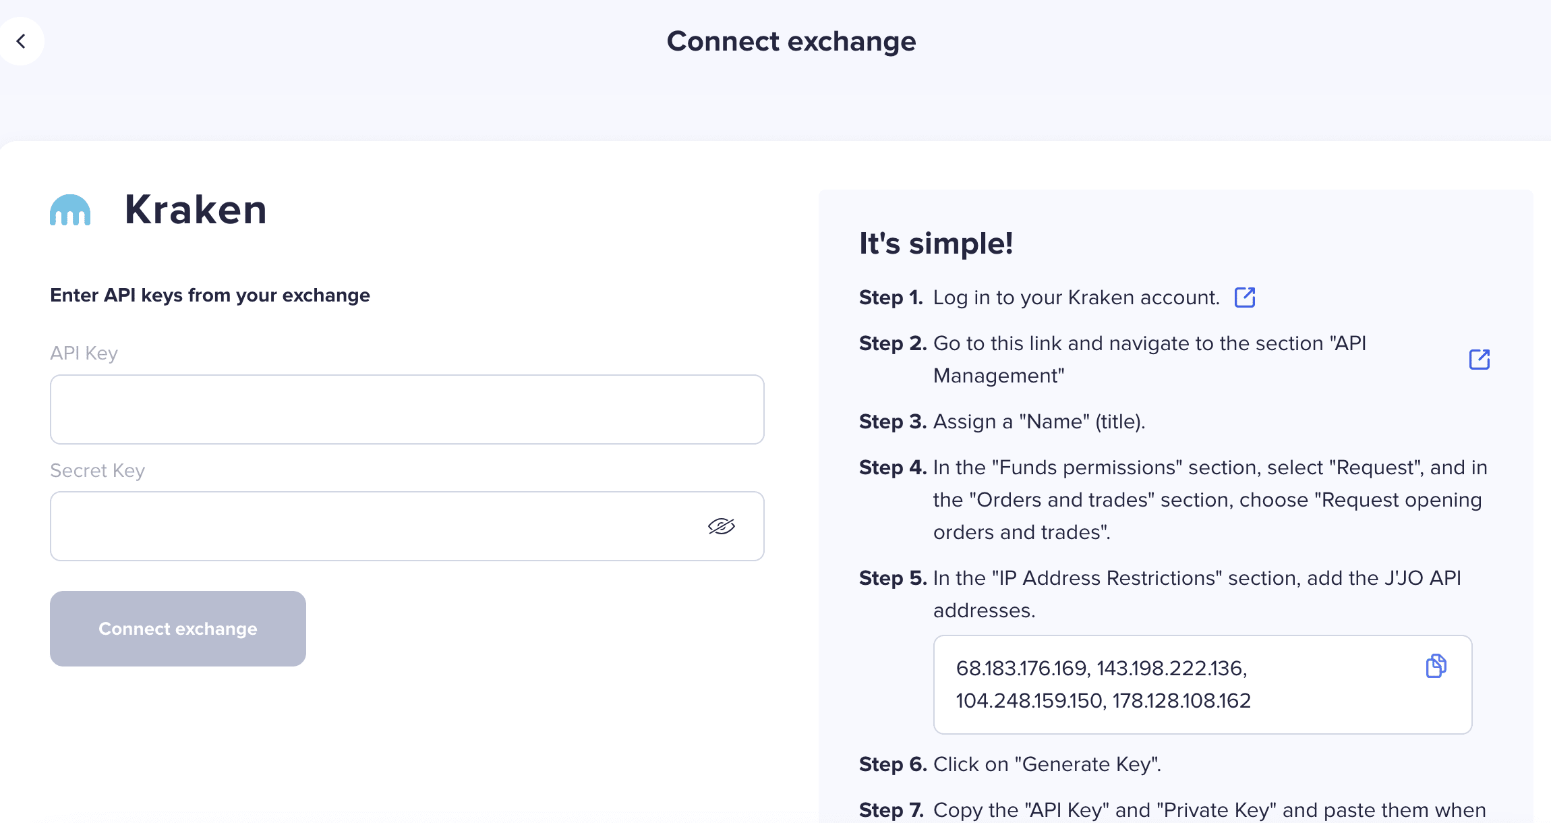
Task: Click Step 6 'Generate Key' text
Action: point(1047,764)
